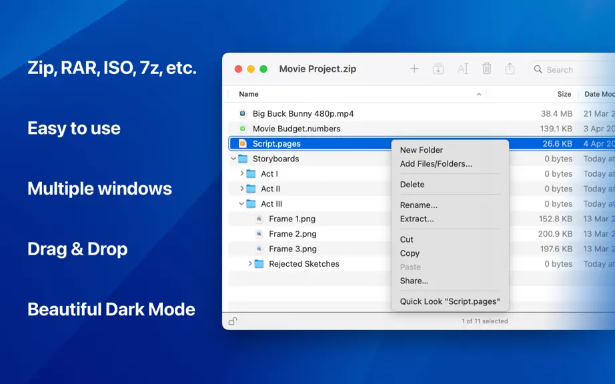Expand the Act I folder
The image size is (615, 384).
241,173
